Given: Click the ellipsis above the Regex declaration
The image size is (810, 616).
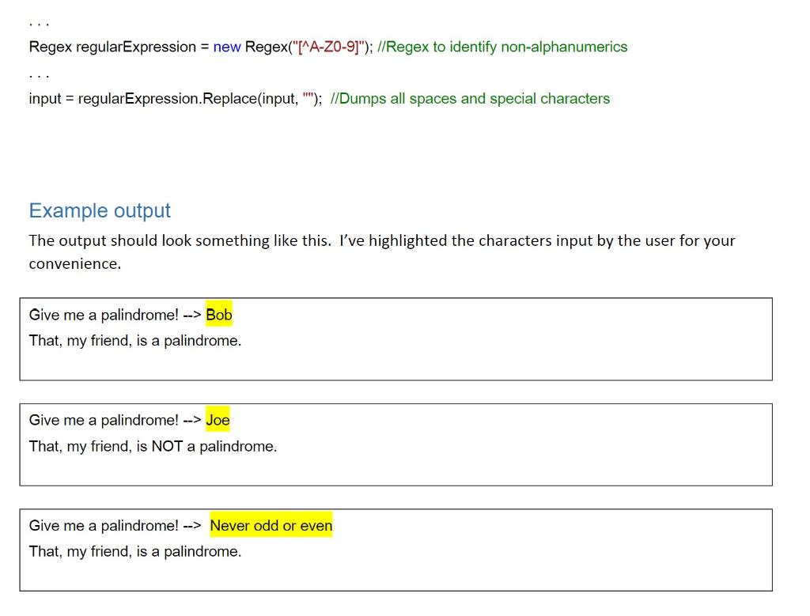Looking at the screenshot, I should (40, 25).
